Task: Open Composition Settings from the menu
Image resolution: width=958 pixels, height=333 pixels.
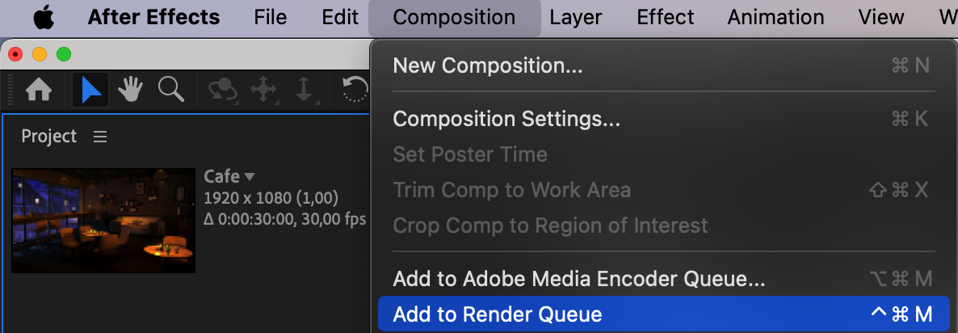Action: point(506,119)
